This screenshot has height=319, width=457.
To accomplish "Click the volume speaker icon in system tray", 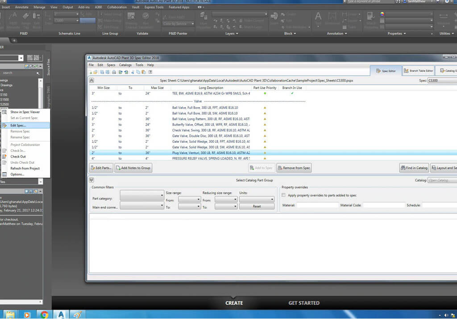I will tap(446, 315).
